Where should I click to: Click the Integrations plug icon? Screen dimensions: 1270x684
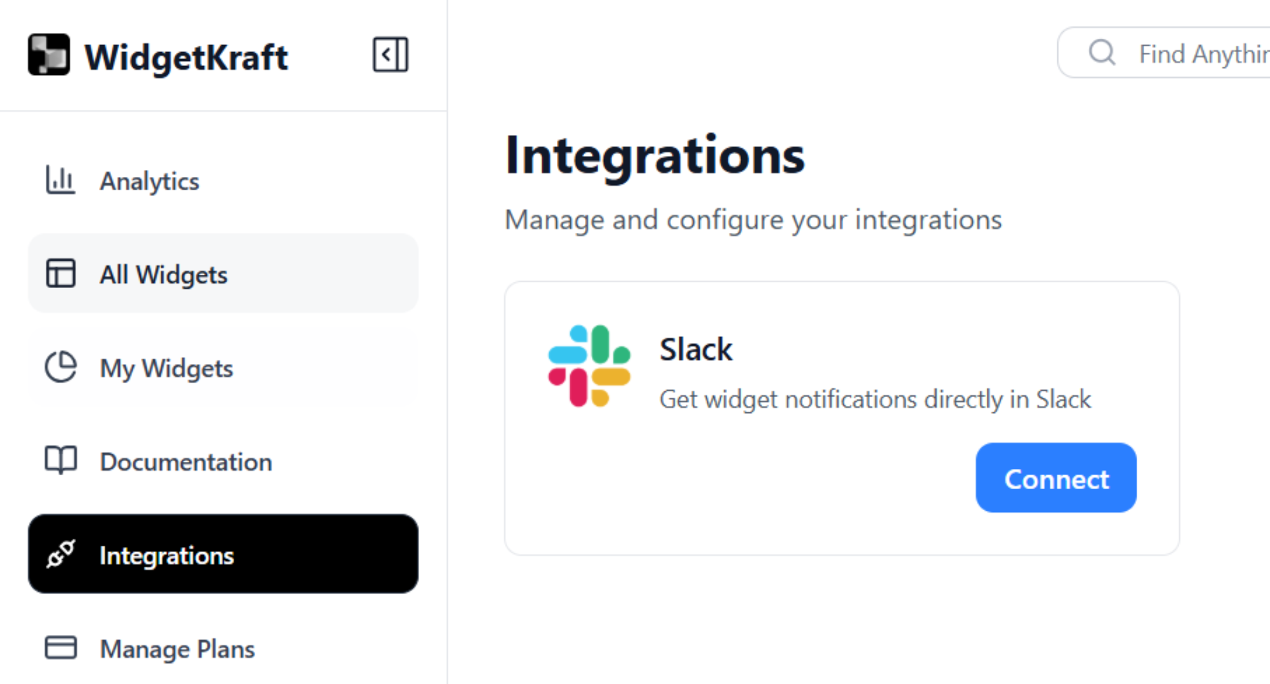[x=60, y=555]
